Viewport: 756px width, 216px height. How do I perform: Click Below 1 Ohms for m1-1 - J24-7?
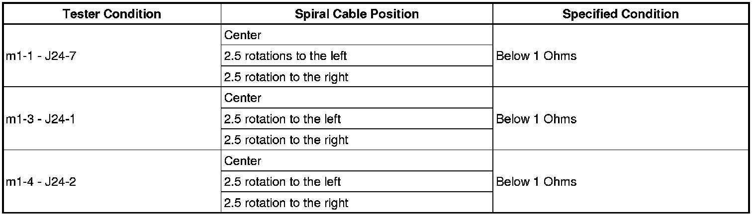coord(536,56)
